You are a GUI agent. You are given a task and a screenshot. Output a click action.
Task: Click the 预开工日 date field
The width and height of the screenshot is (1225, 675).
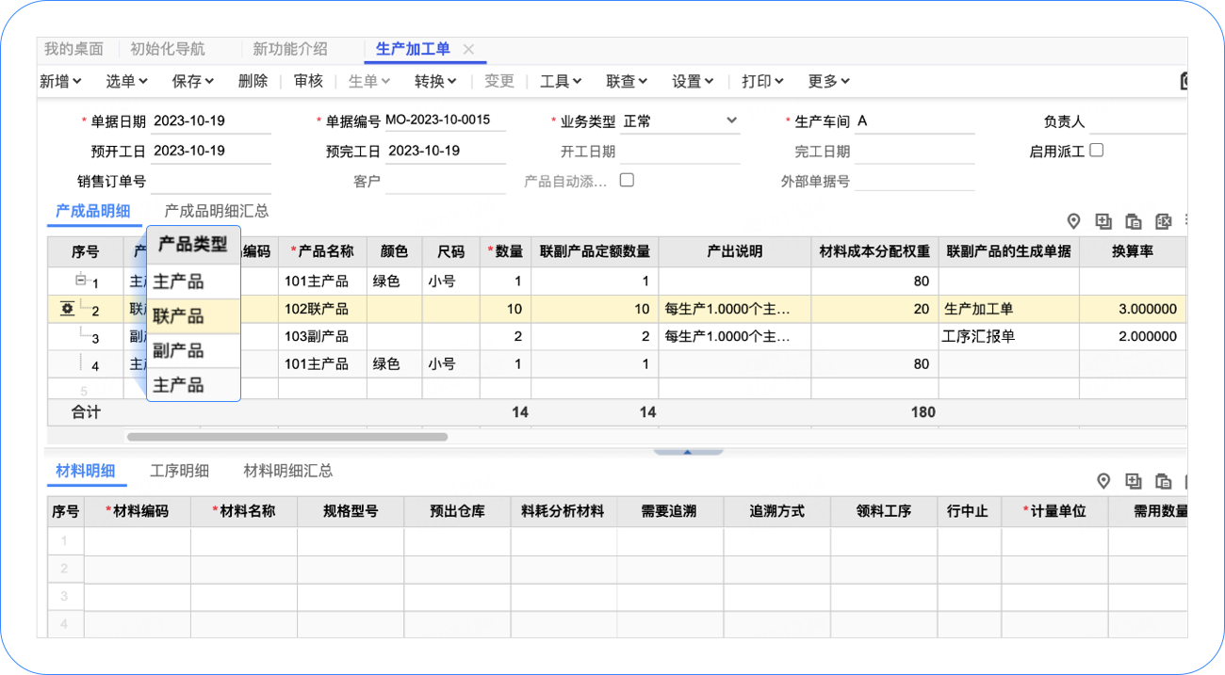tap(210, 151)
